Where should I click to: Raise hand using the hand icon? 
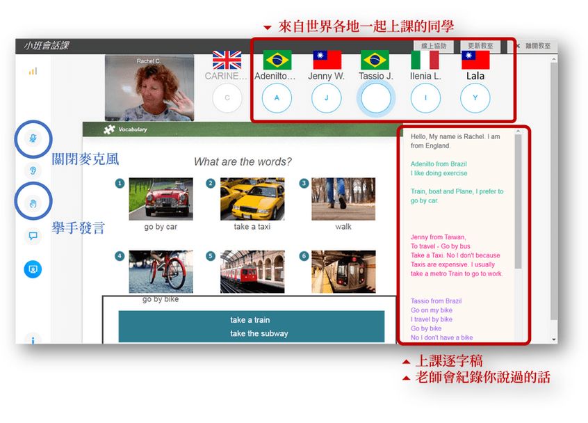(33, 202)
